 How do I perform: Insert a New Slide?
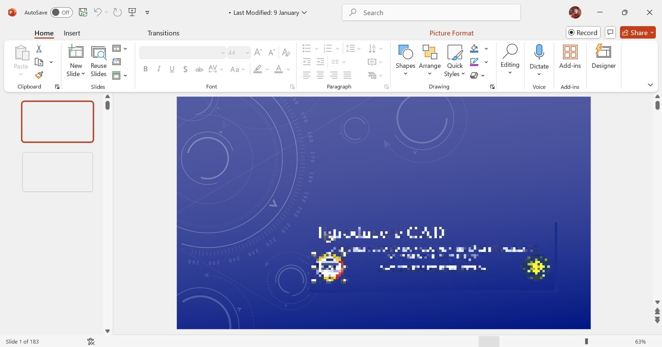(x=76, y=61)
